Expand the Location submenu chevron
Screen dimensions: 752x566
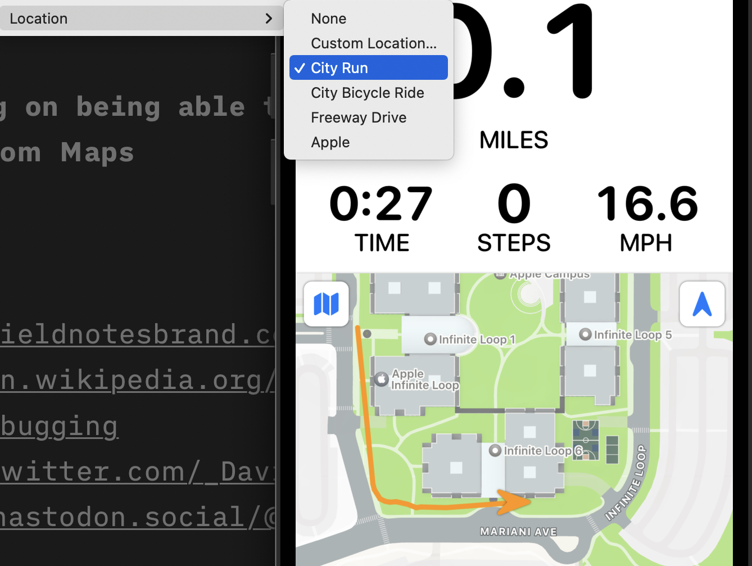269,19
